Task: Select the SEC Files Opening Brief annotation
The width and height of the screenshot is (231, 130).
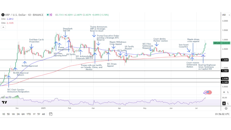Action: [60, 54]
